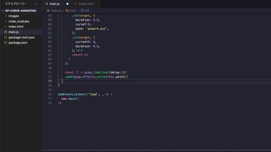Click the HTML icon beside index.html in explorer
Viewport: 271px width, 152px height.
click(x=6, y=27)
